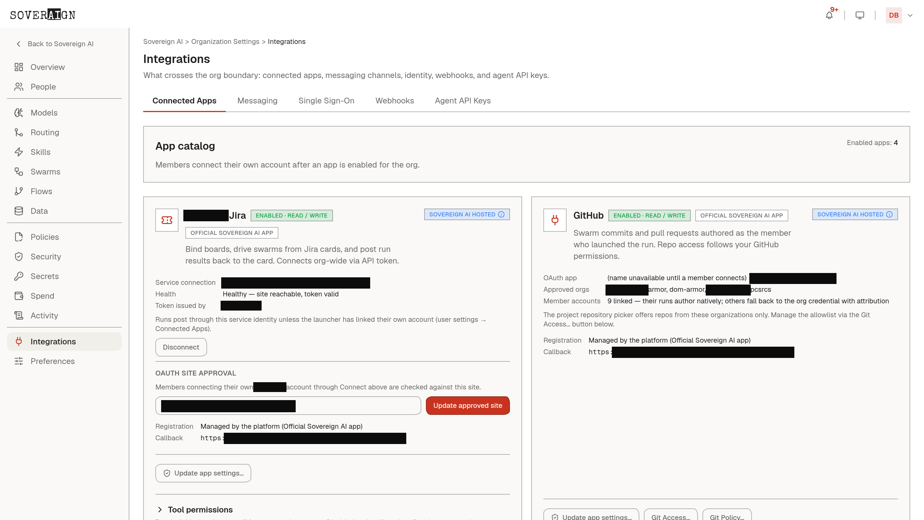The height and width of the screenshot is (520, 924).
Task: Open Jira Update app settings
Action: click(203, 473)
